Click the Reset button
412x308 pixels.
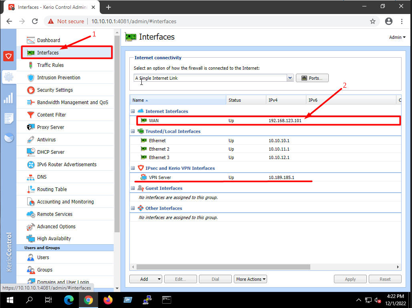pos(385,279)
